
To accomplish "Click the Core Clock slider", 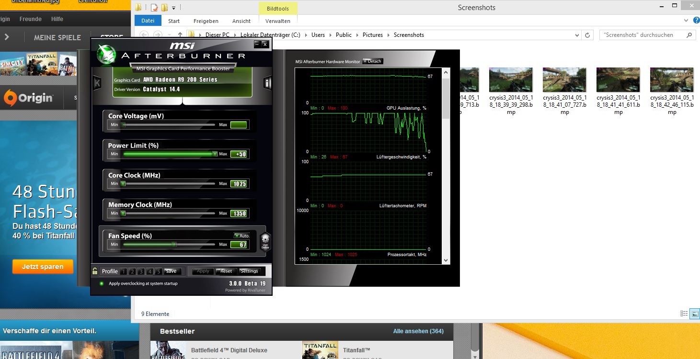I will point(169,183).
